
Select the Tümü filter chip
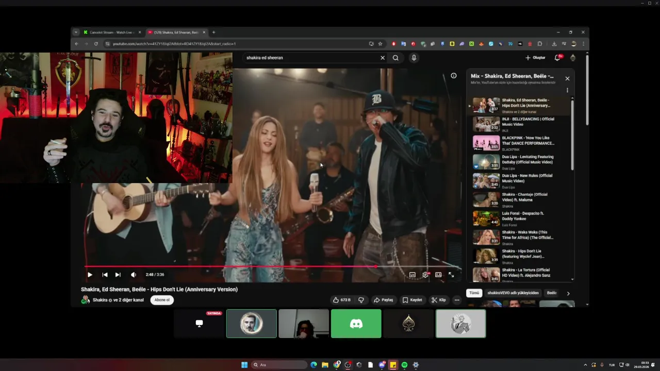474,293
